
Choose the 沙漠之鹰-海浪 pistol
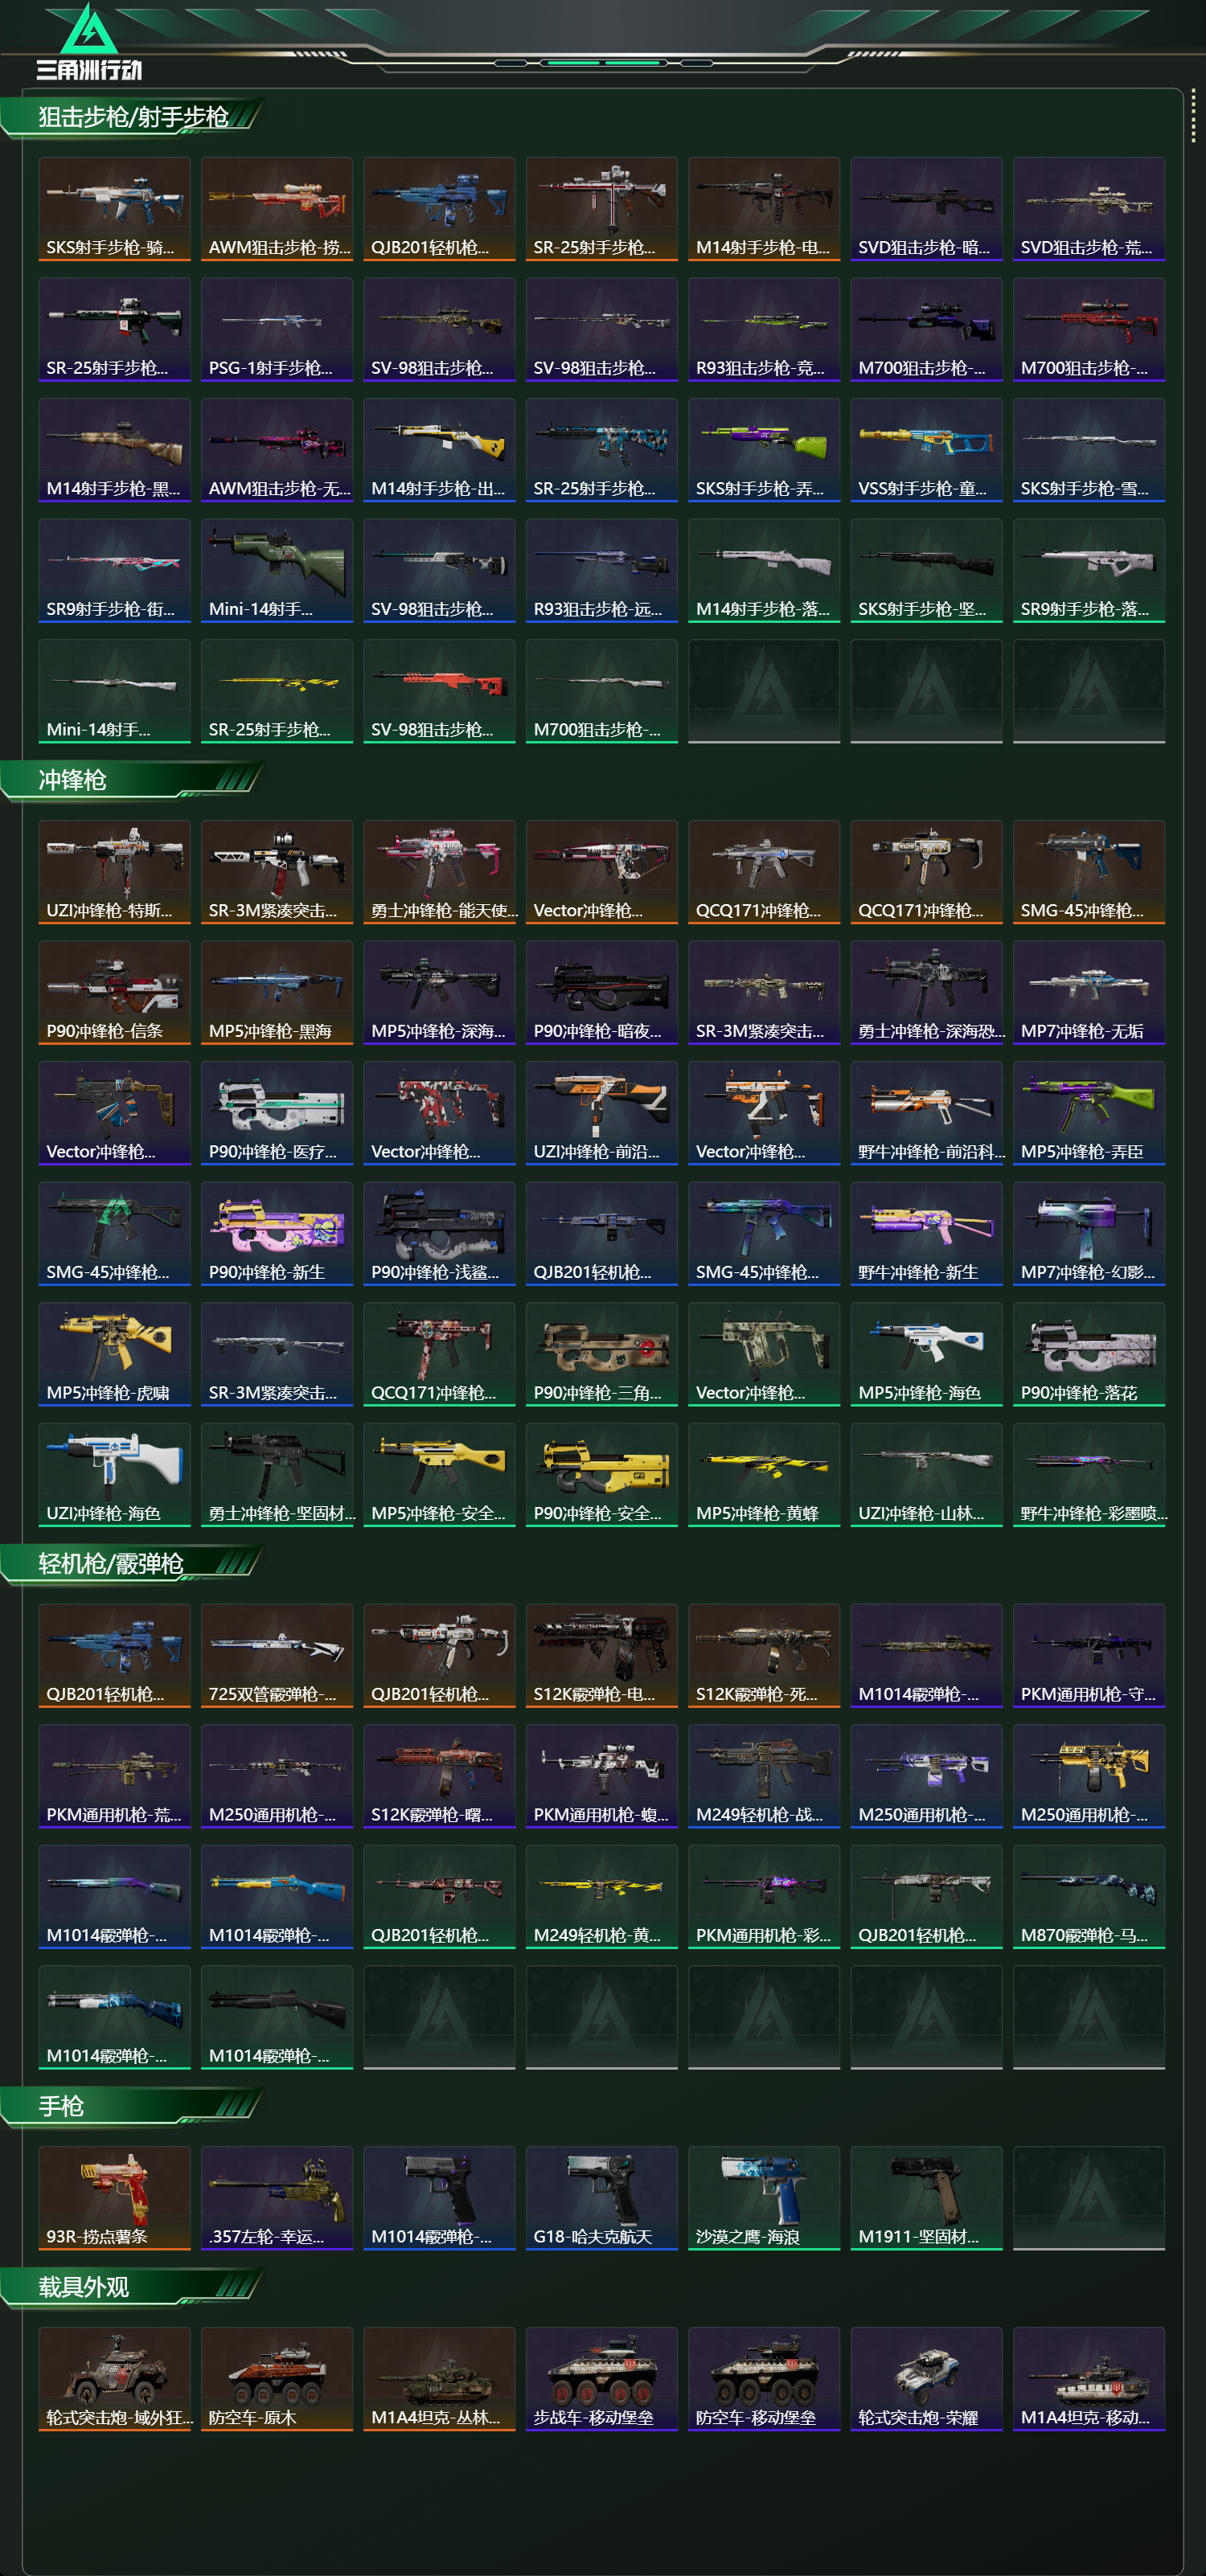click(x=764, y=2198)
